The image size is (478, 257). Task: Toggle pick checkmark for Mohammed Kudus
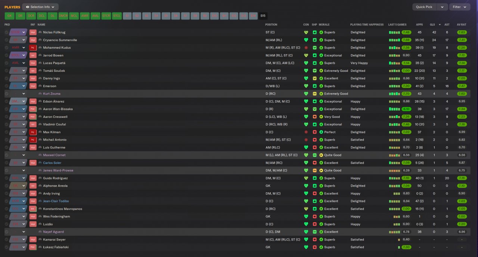pos(6,48)
